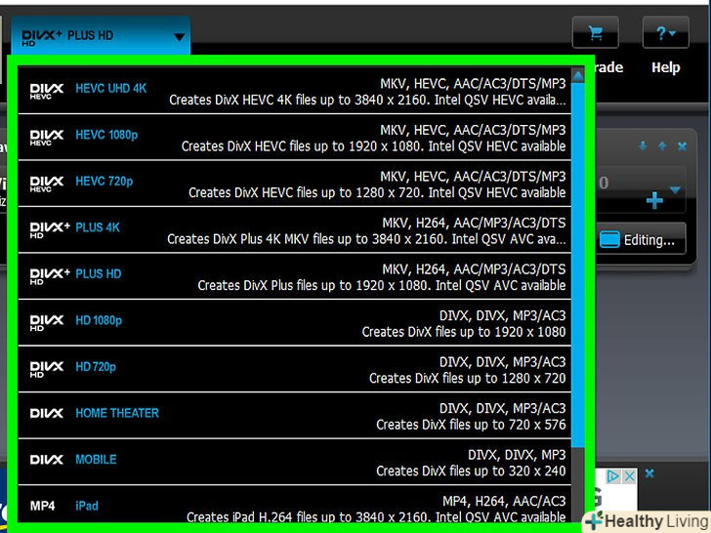Select the HEVC UHD 4K profile
Viewport: 711px width, 533px height.
pyautogui.click(x=293, y=90)
